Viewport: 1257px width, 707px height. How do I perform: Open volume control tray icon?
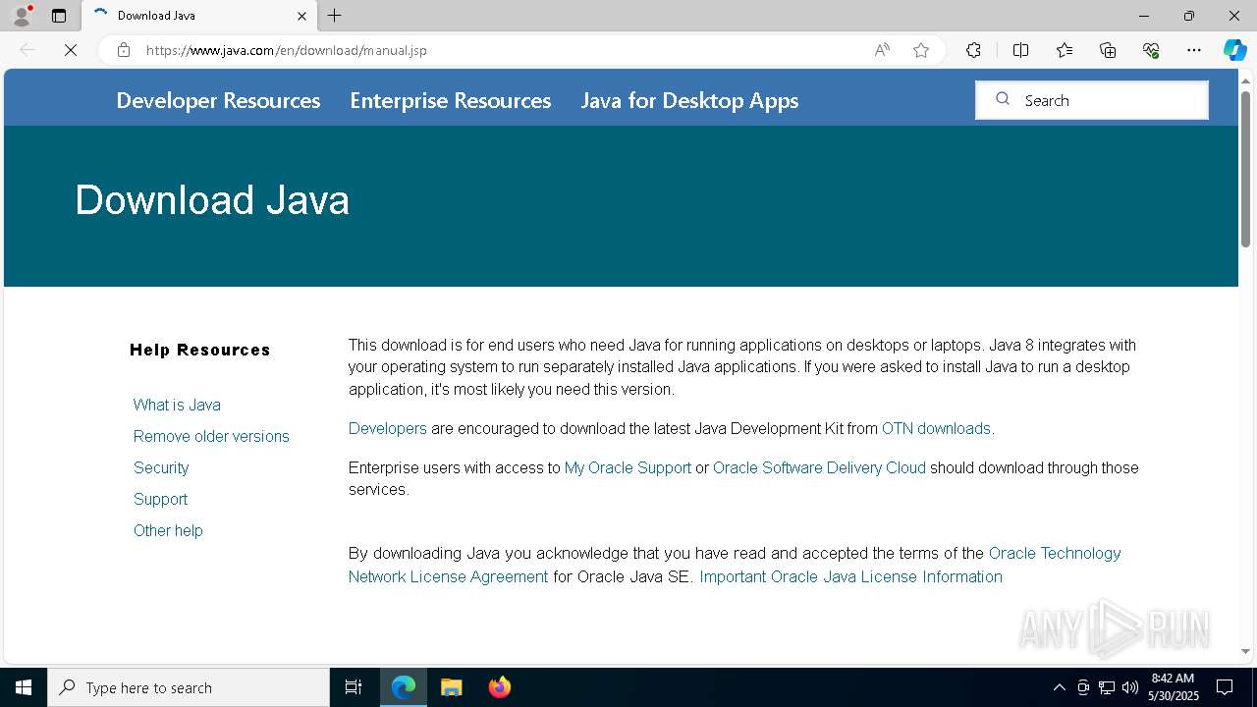pyautogui.click(x=1130, y=687)
